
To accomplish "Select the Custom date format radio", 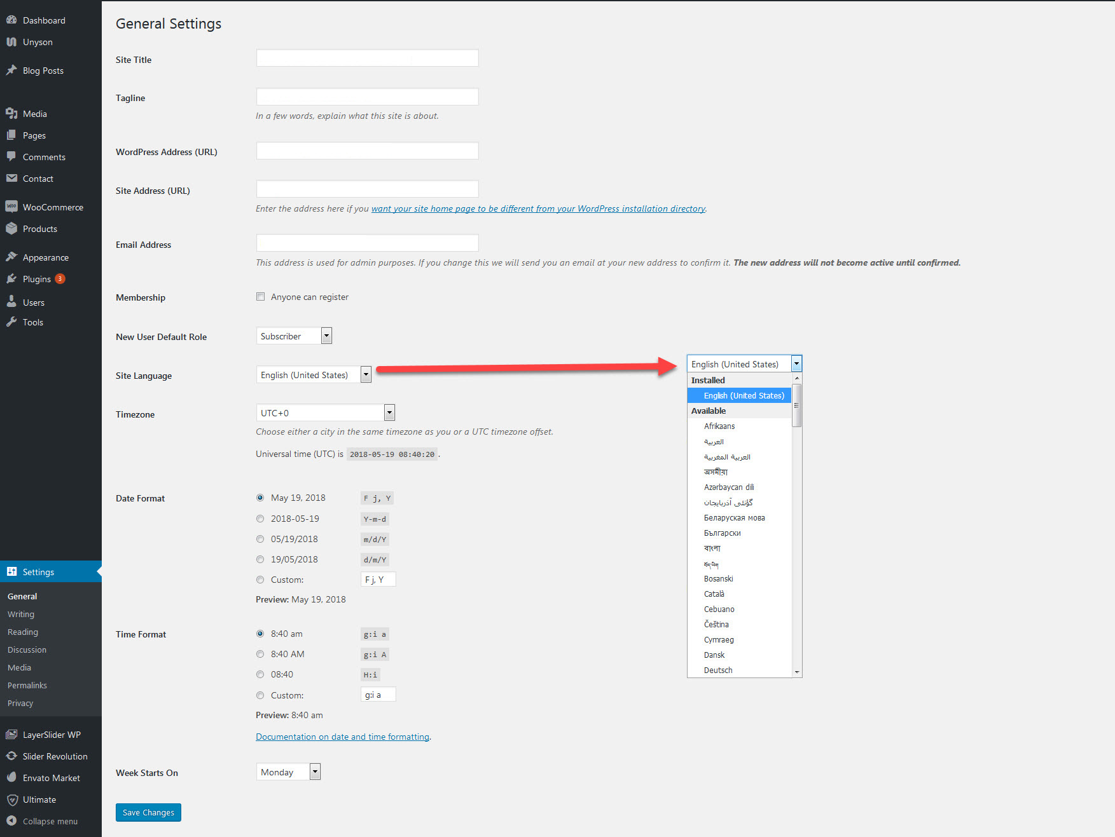I will point(260,580).
